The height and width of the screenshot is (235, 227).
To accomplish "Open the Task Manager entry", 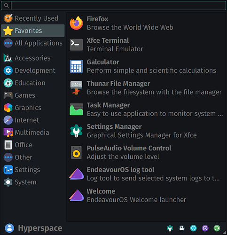I will click(x=146, y=109).
